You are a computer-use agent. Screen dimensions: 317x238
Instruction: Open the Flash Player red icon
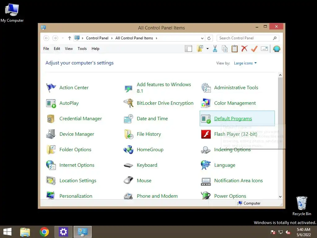206,134
